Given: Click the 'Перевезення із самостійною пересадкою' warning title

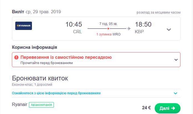Looking at the screenshot, I should click(x=66, y=57).
